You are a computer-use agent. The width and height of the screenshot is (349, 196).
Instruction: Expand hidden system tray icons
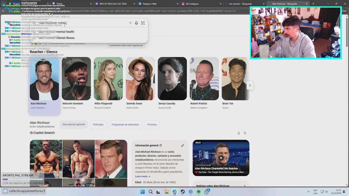point(308,192)
